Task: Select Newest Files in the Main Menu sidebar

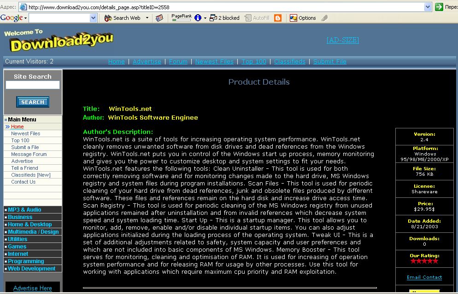Action: coord(26,133)
